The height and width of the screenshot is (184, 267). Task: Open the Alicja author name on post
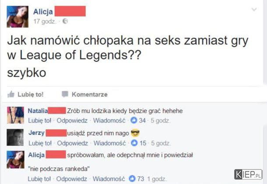[43, 11]
